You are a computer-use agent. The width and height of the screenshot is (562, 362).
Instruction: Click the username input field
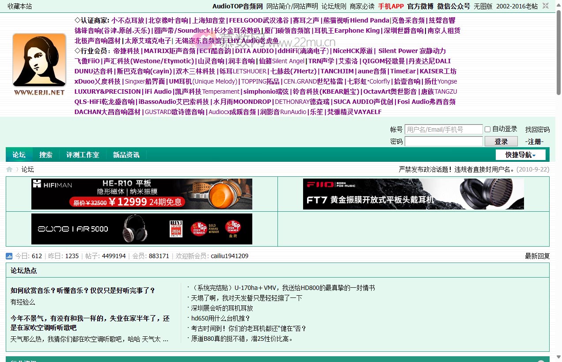click(x=443, y=129)
